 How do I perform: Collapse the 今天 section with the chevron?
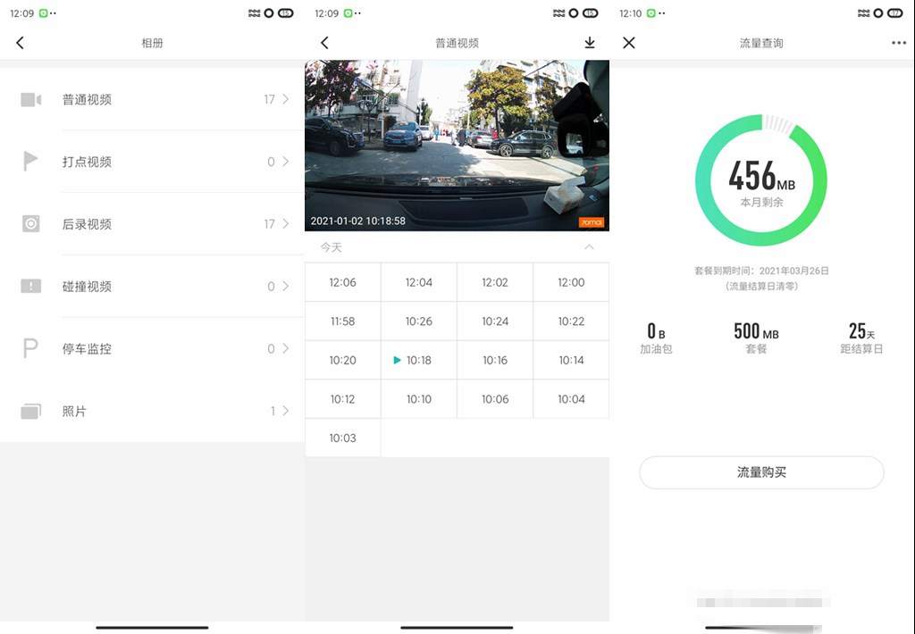(588, 247)
